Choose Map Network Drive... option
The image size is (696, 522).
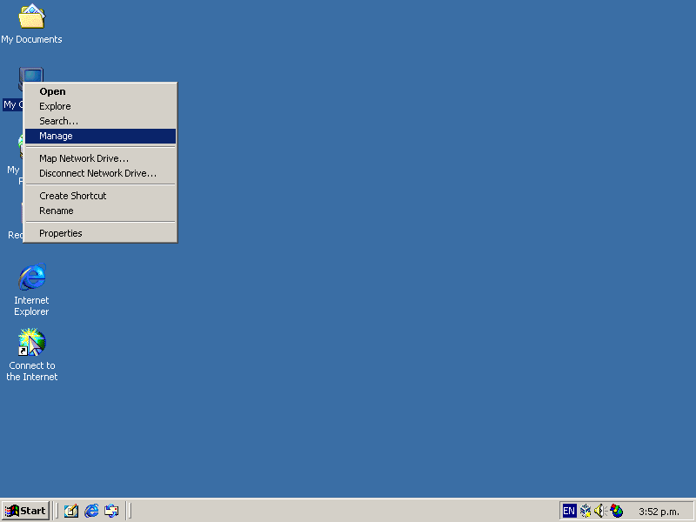(x=100, y=158)
